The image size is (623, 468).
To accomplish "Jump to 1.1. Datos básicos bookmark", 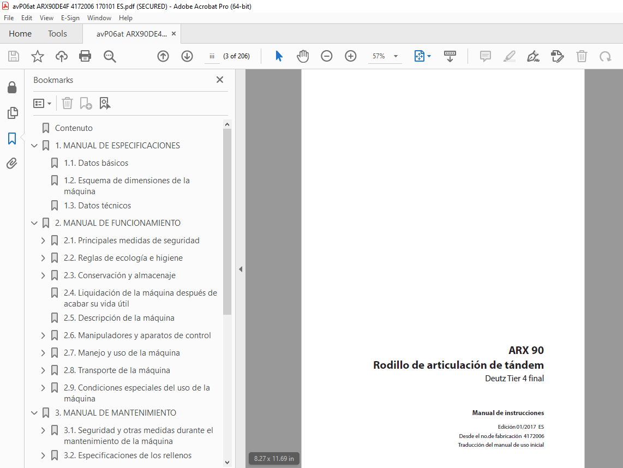I will (96, 163).
